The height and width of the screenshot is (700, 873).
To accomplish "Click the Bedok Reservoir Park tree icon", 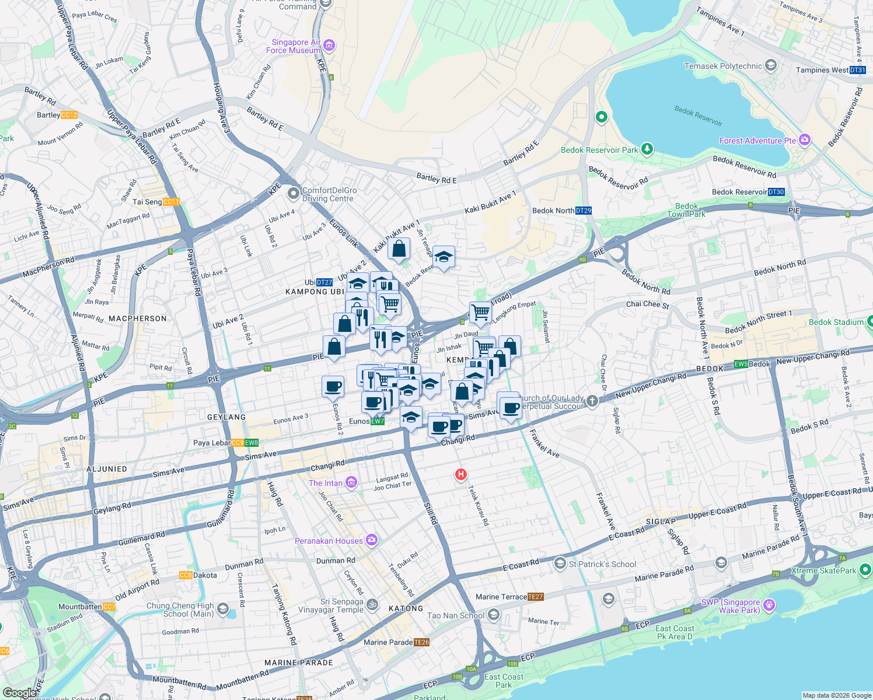I will tap(647, 149).
